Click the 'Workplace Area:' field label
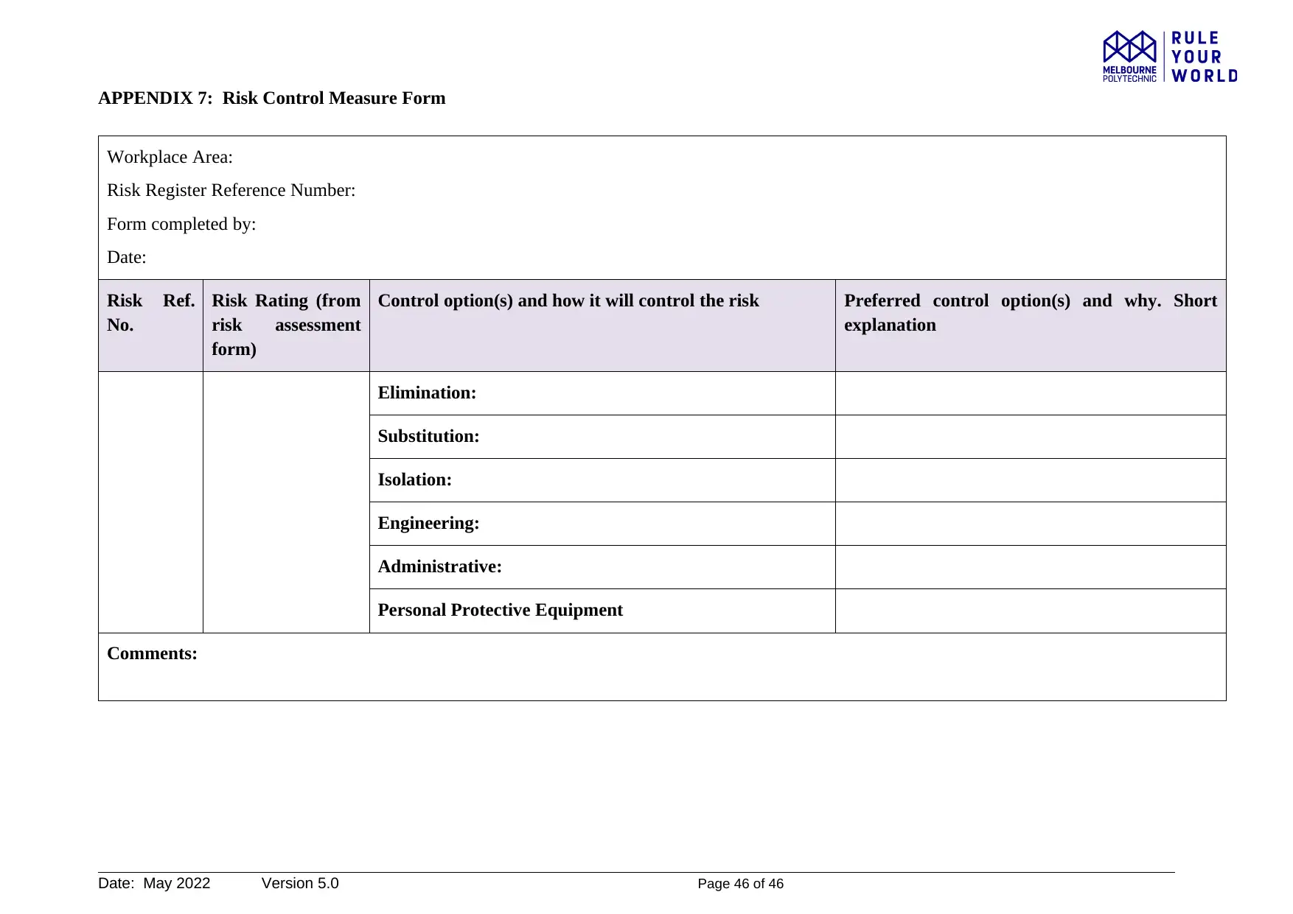 coord(170,157)
